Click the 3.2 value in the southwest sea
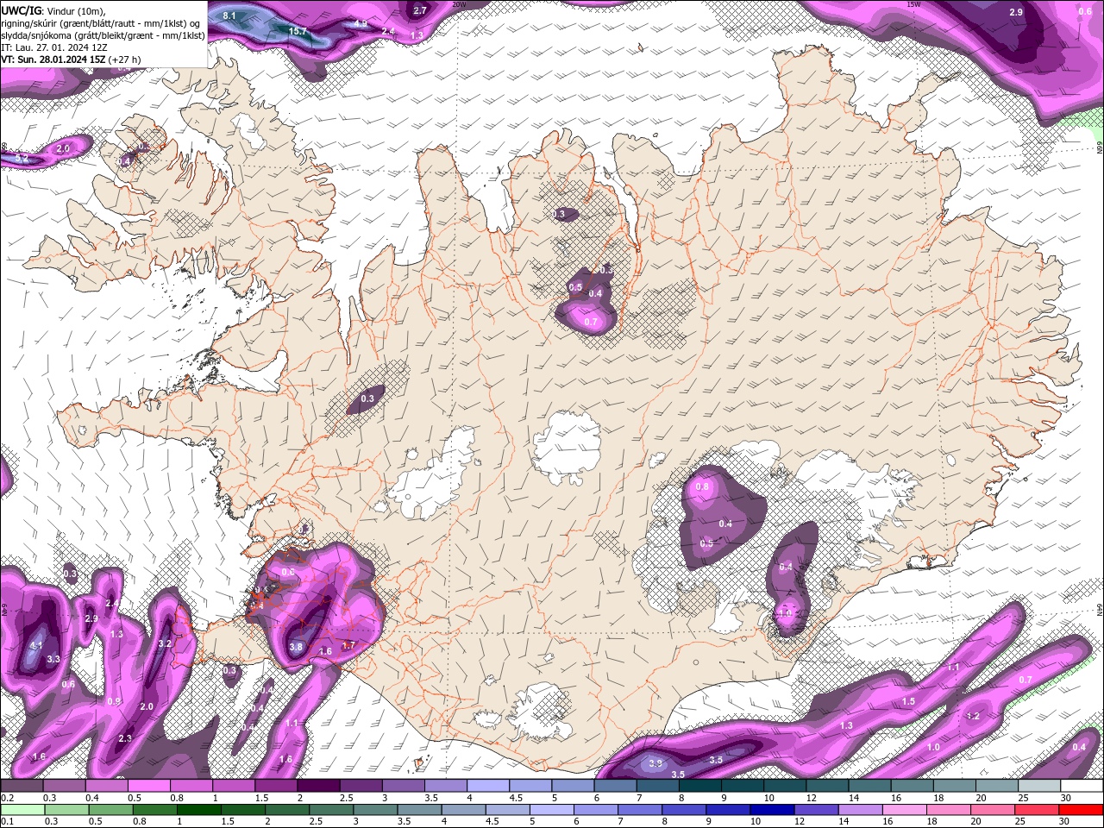Image resolution: width=1104 pixels, height=828 pixels. (166, 643)
